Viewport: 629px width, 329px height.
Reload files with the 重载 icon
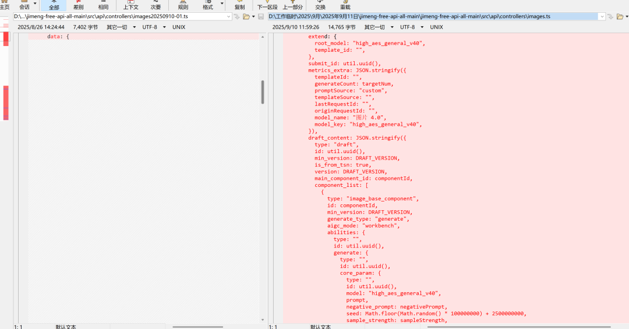pyautogui.click(x=345, y=6)
